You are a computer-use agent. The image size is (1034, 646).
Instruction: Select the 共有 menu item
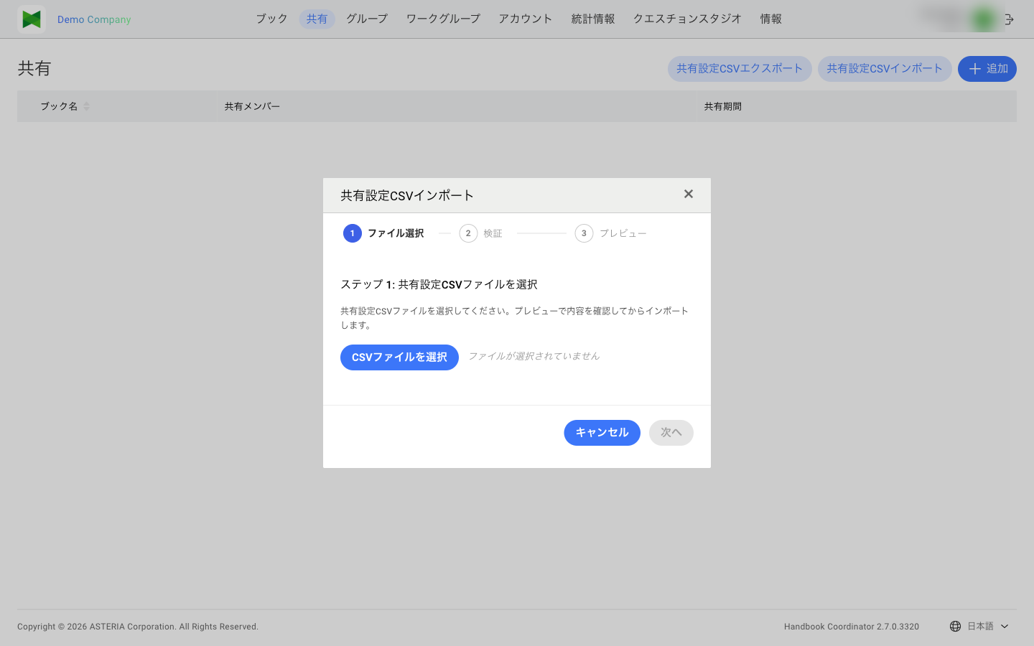[317, 19]
